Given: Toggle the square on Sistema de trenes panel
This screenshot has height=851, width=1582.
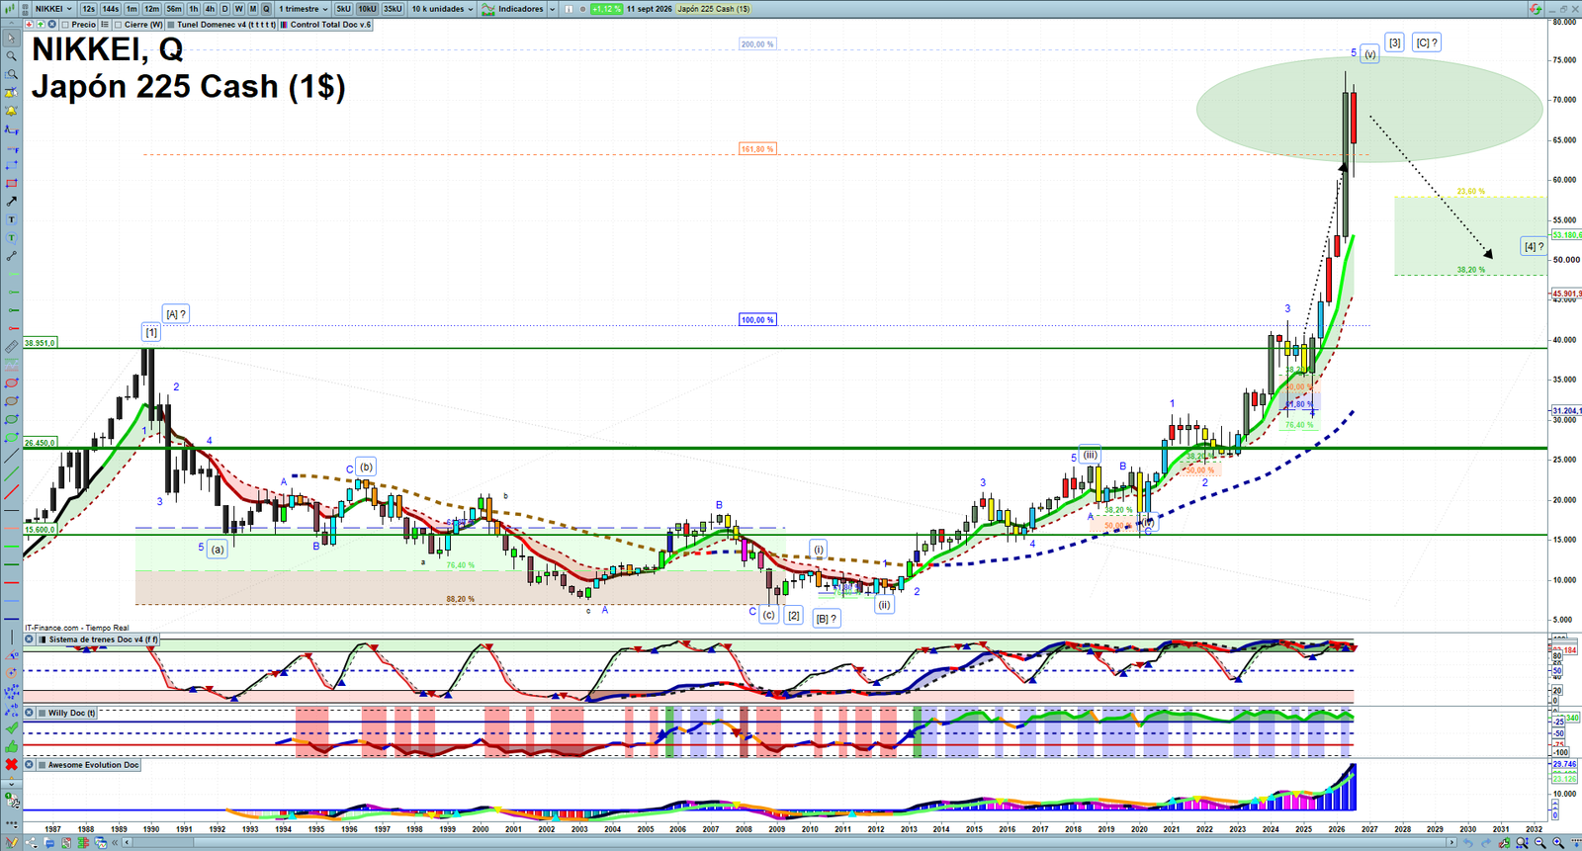Looking at the screenshot, I should pyautogui.click(x=42, y=639).
